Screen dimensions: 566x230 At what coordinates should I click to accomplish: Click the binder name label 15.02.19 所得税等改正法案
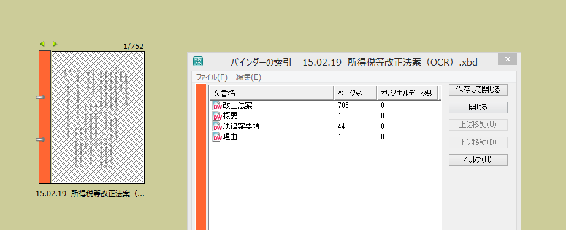point(90,194)
